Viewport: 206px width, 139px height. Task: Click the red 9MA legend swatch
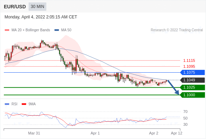[24, 104]
